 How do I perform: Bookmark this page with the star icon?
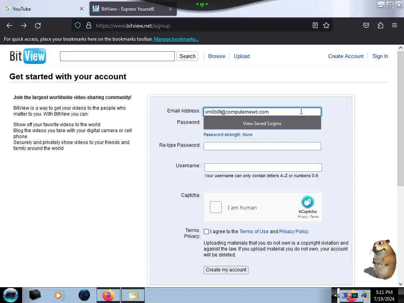(x=326, y=25)
